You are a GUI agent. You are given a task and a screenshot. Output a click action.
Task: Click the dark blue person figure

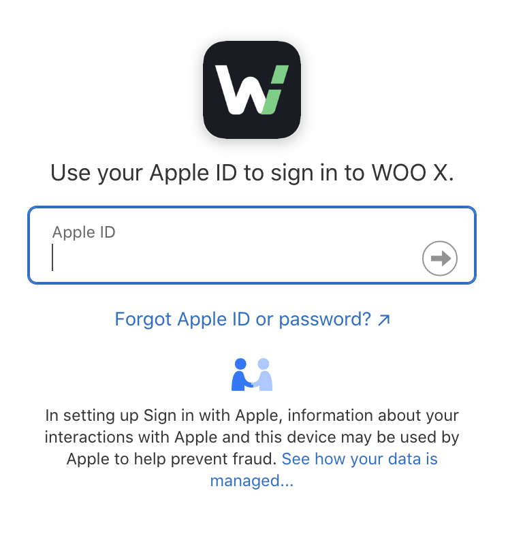(240, 375)
